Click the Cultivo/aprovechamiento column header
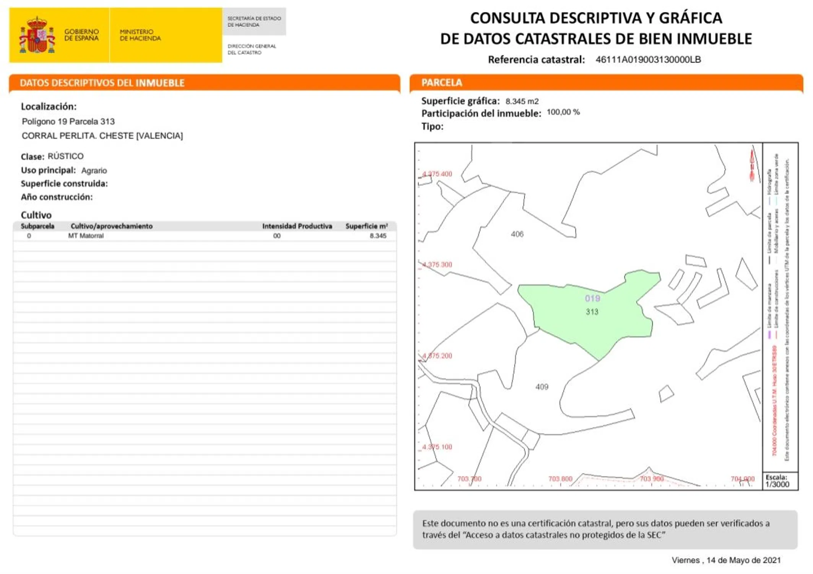 coord(111,226)
